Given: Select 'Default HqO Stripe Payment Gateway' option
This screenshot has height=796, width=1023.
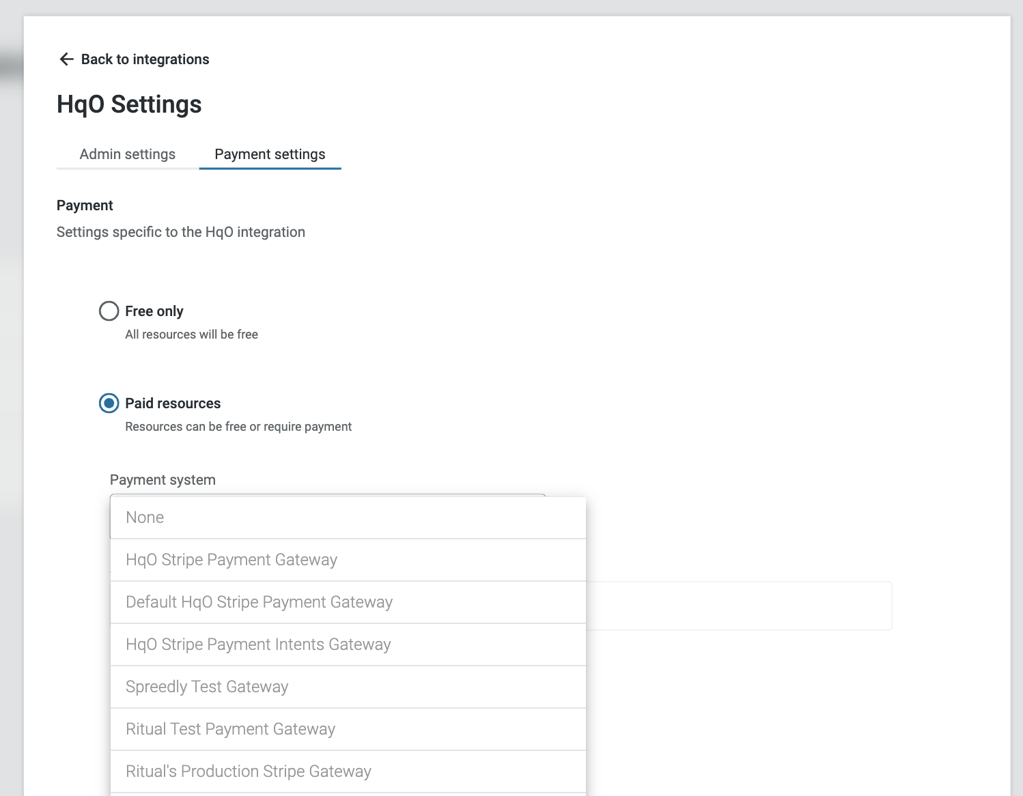Looking at the screenshot, I should coord(348,602).
